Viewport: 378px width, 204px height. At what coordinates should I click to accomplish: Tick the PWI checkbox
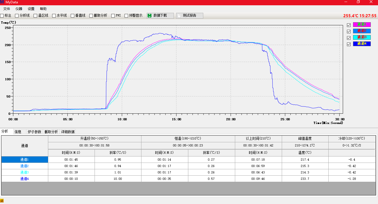pos(113,16)
